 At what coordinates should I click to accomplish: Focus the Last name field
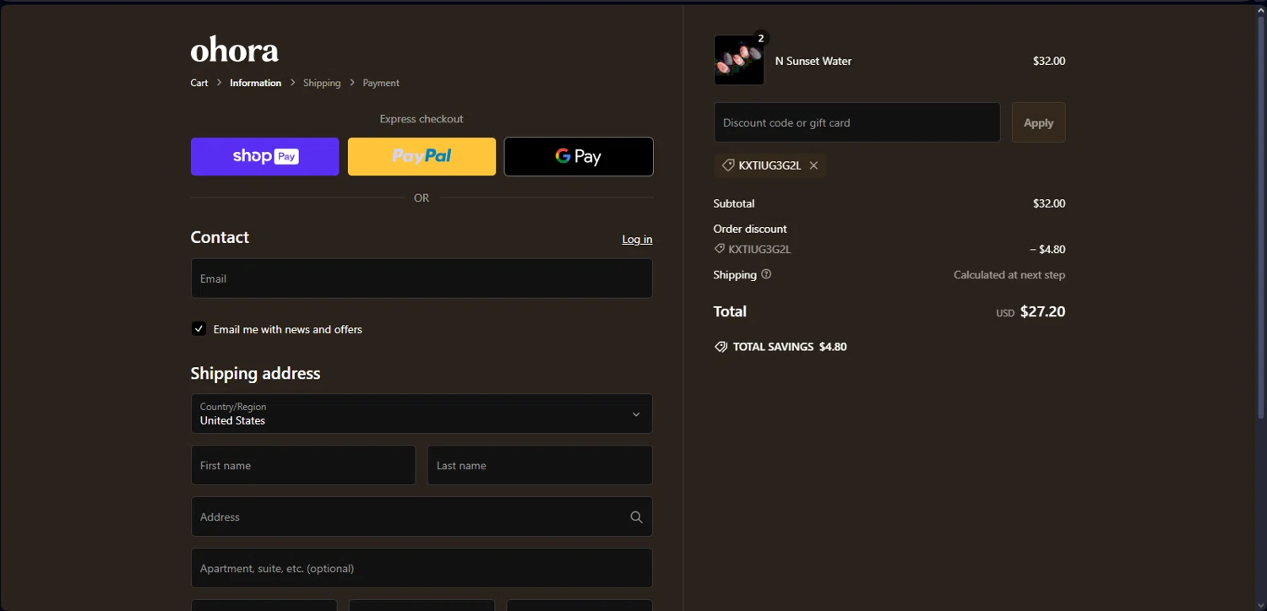click(540, 465)
